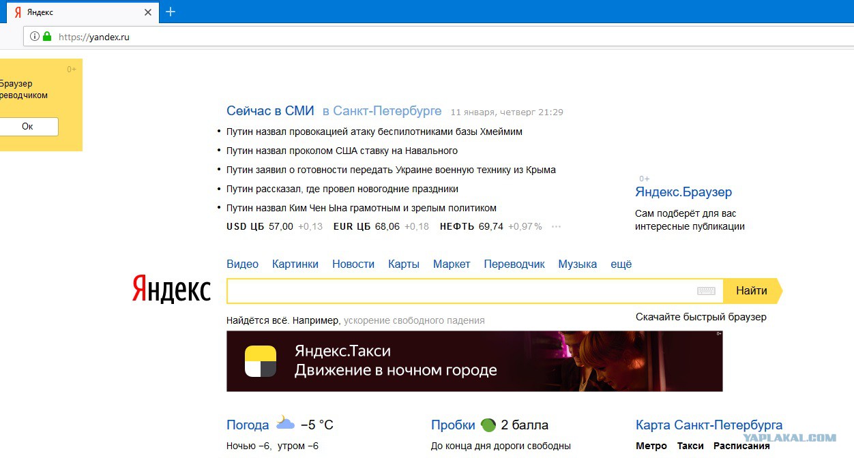
Task: Open news about новогодние праздники
Action: coord(342,189)
